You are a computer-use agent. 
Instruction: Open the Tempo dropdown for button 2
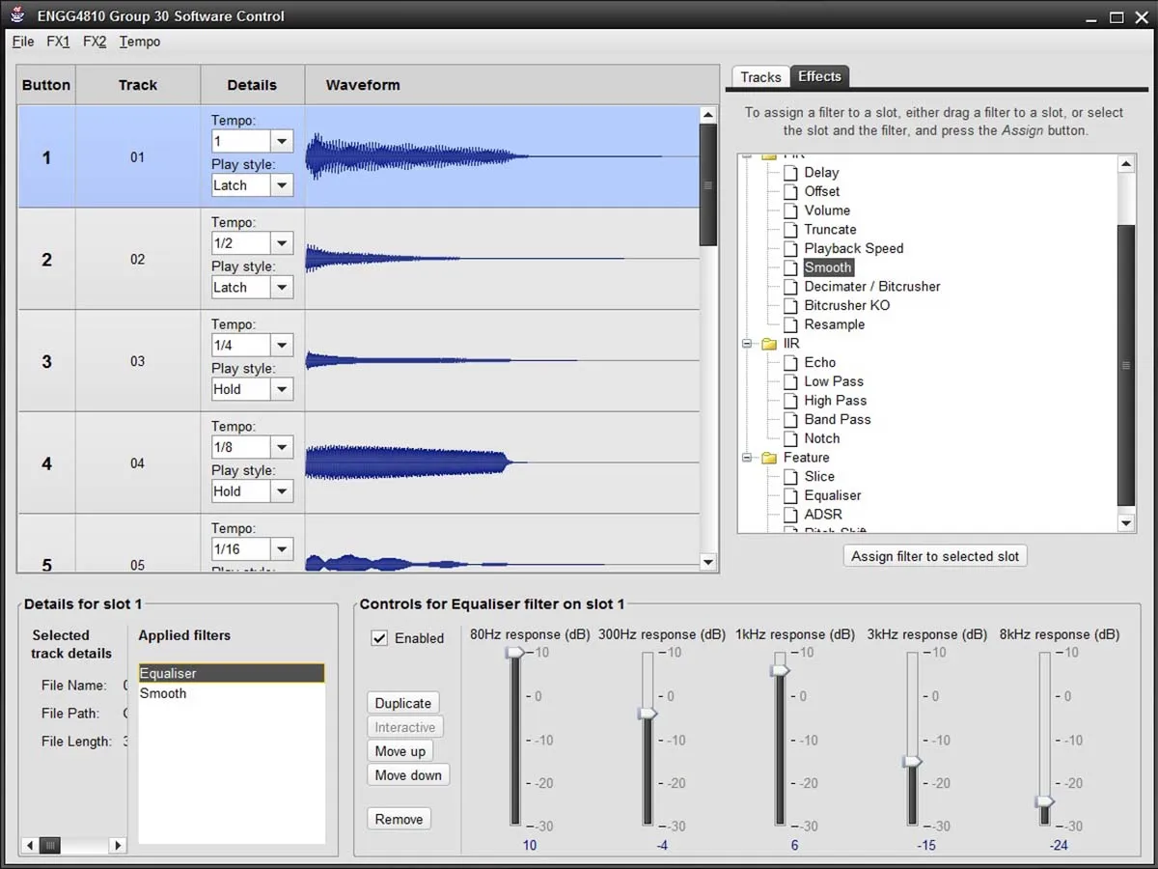click(x=281, y=243)
